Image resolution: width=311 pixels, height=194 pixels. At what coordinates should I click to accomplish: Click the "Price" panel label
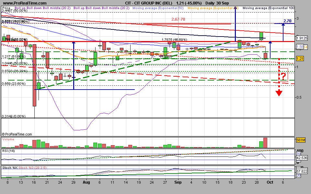coord(6,8)
